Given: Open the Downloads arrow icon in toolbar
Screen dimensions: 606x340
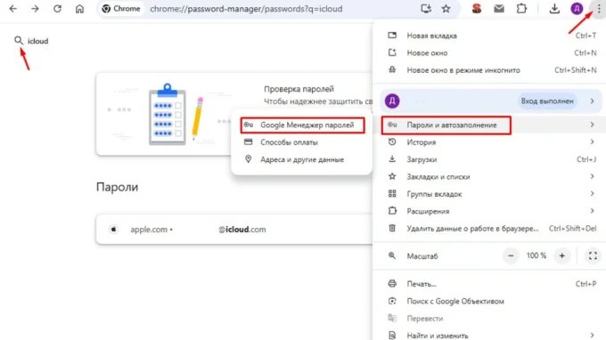Looking at the screenshot, I should 554,9.
